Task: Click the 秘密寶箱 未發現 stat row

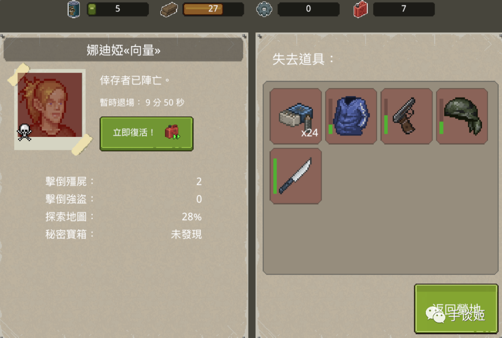Action: pos(124,234)
